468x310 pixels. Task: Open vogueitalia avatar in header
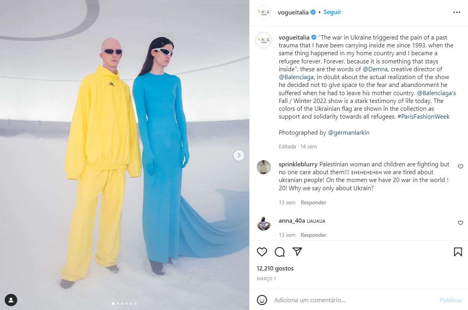coord(264,12)
